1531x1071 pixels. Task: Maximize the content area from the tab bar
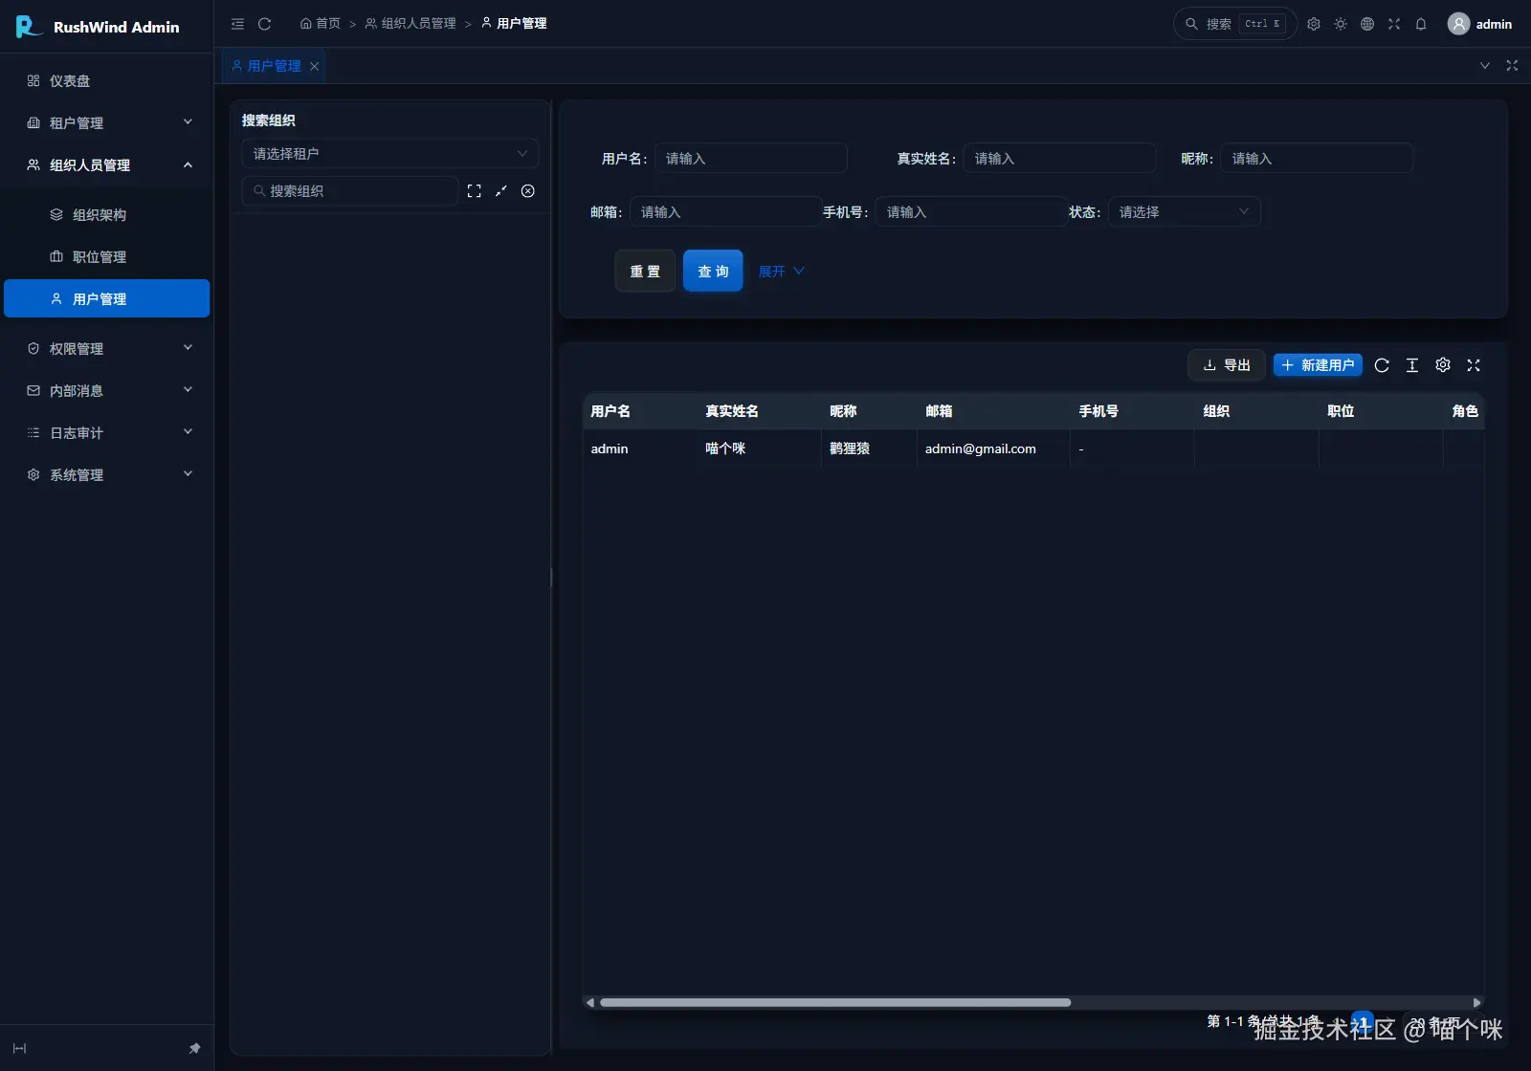point(1512,66)
